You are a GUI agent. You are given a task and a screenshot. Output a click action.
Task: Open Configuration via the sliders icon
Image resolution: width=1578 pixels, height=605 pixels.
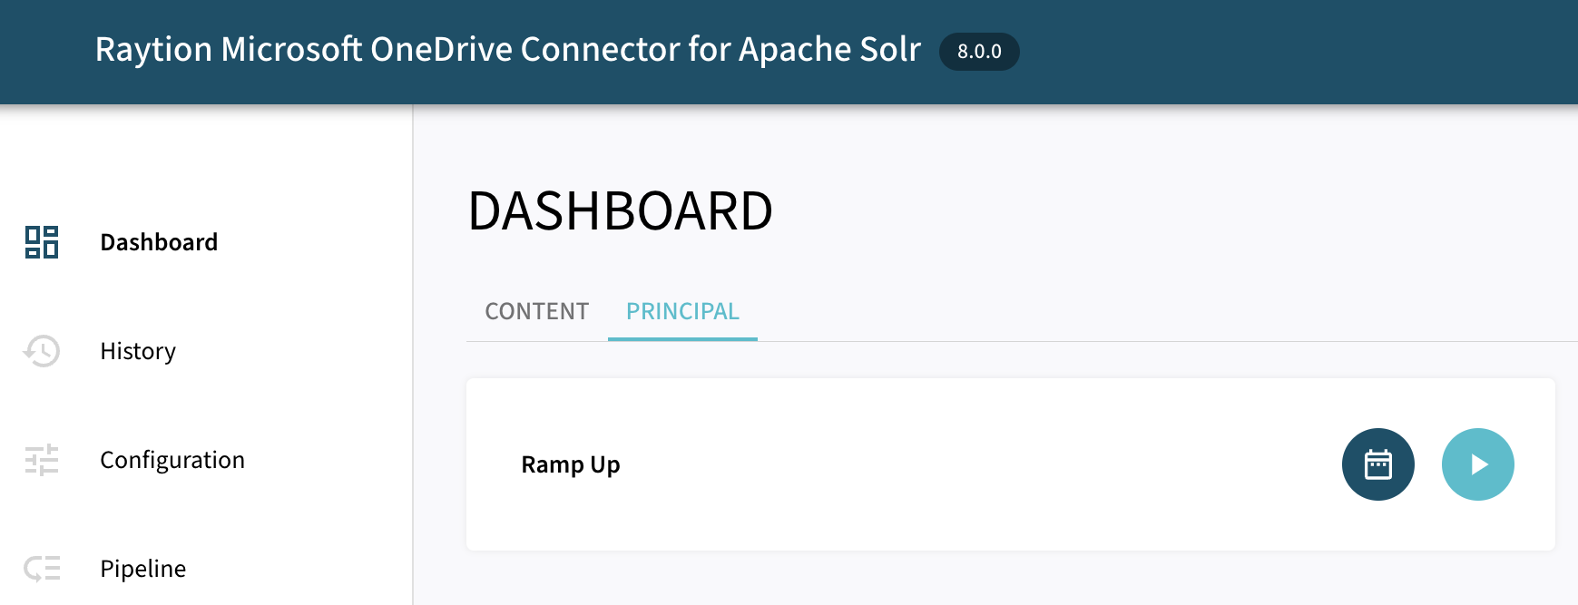click(40, 460)
